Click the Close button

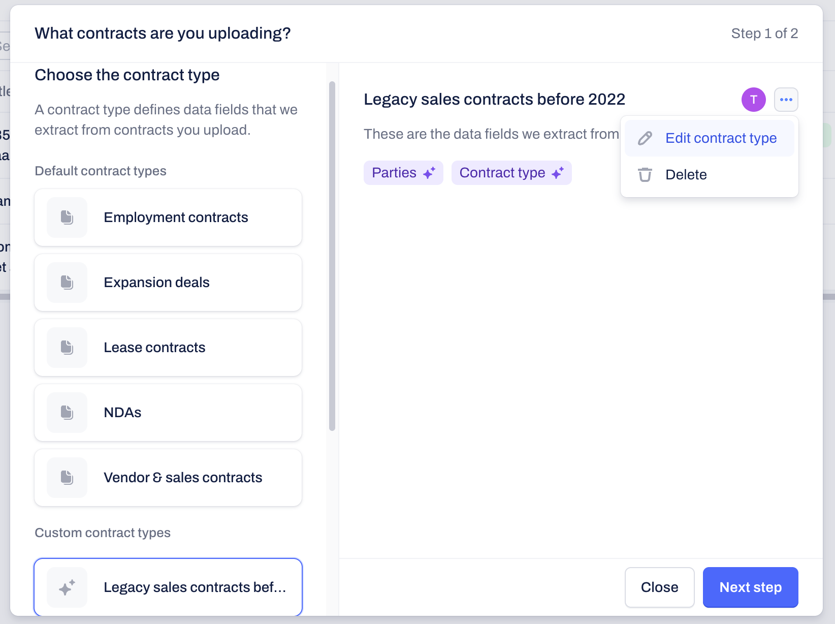660,587
